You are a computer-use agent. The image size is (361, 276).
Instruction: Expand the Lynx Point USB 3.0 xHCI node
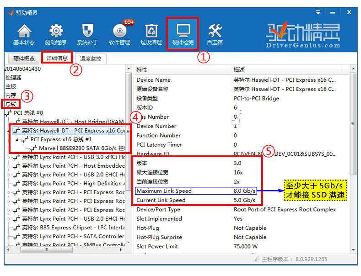click(x=9, y=157)
